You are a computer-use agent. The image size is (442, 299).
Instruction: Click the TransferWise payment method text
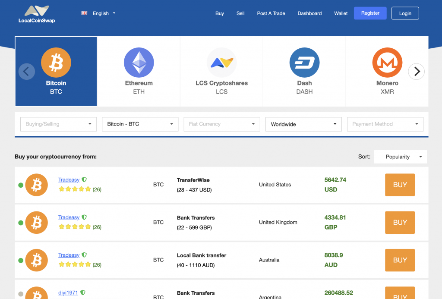[x=193, y=180]
